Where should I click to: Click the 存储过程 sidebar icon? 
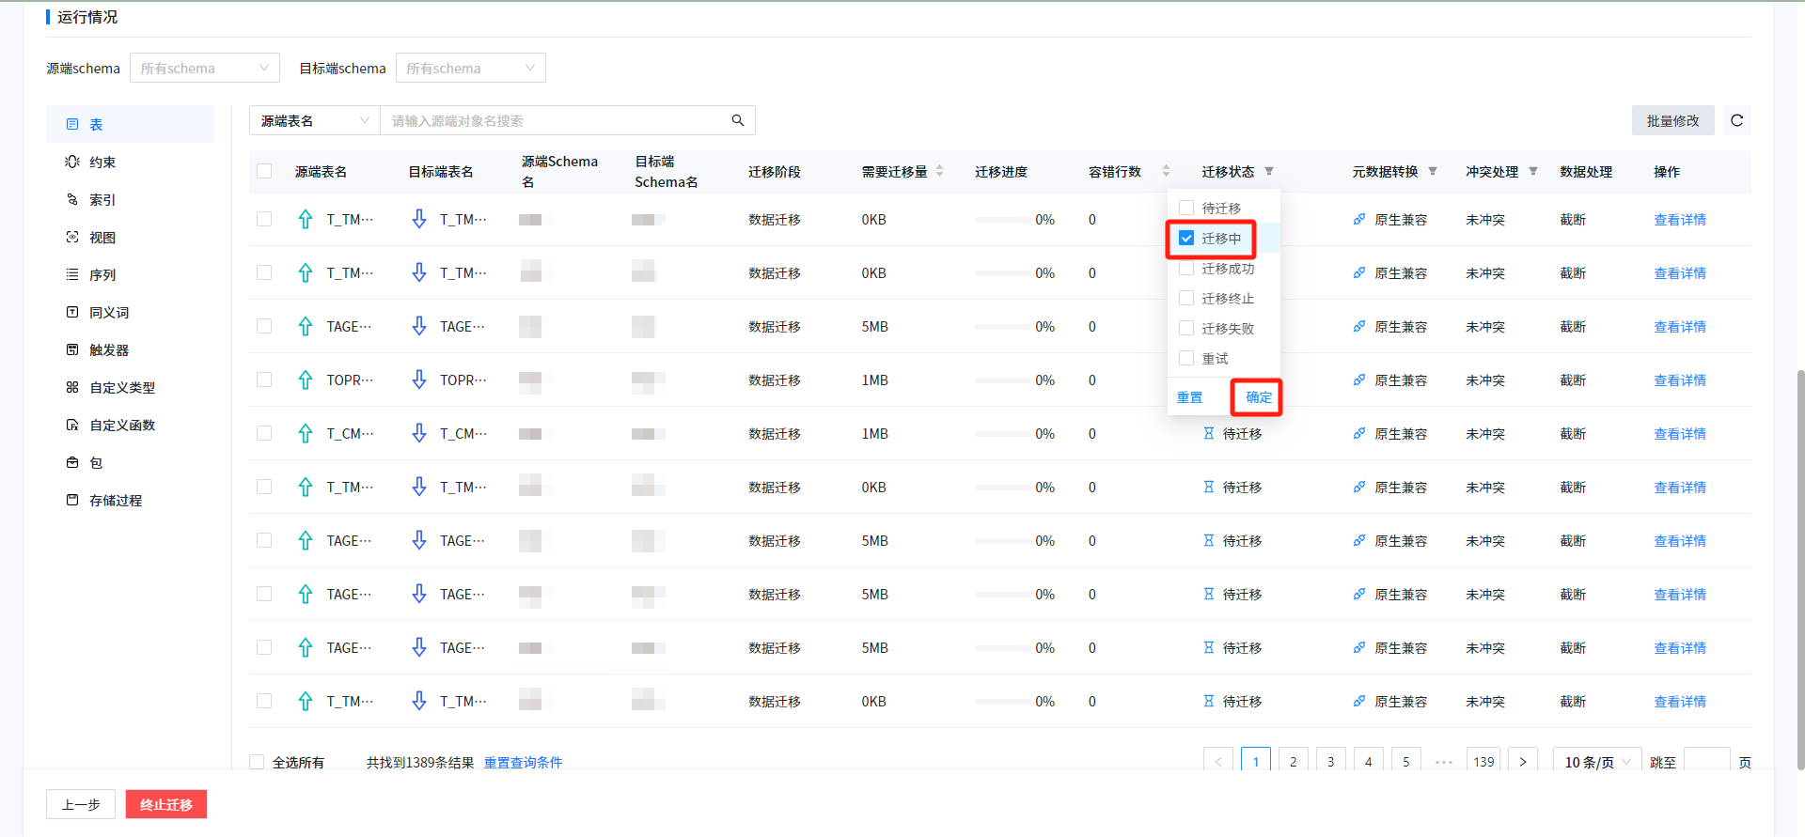[72, 500]
